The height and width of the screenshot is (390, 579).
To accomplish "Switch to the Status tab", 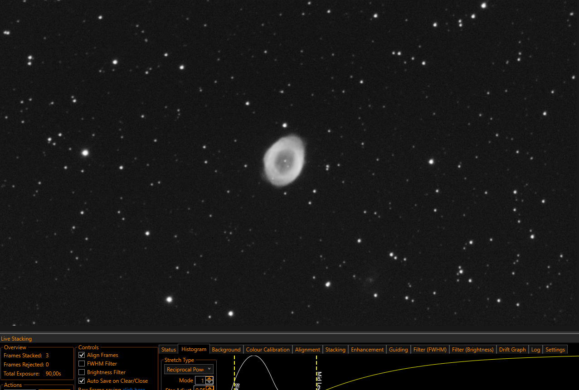I will point(168,350).
